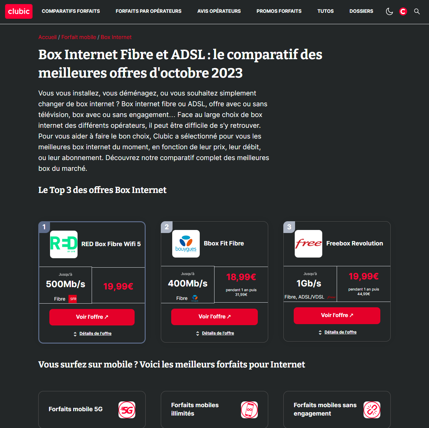429x428 pixels.
Task: Click the 400Mb/s speed value
Action: coord(188,283)
